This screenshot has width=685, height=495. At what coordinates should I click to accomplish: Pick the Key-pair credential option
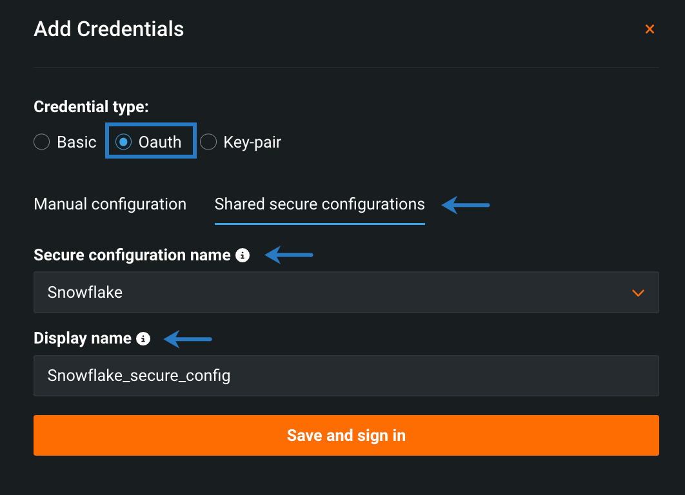pyautogui.click(x=208, y=142)
